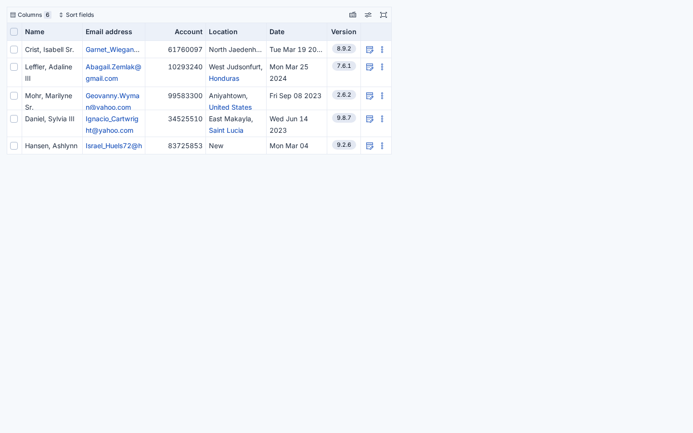Screen dimensions: 693x433
Task: Click the date Fri Sep 08 2023
Action: tap(295, 96)
